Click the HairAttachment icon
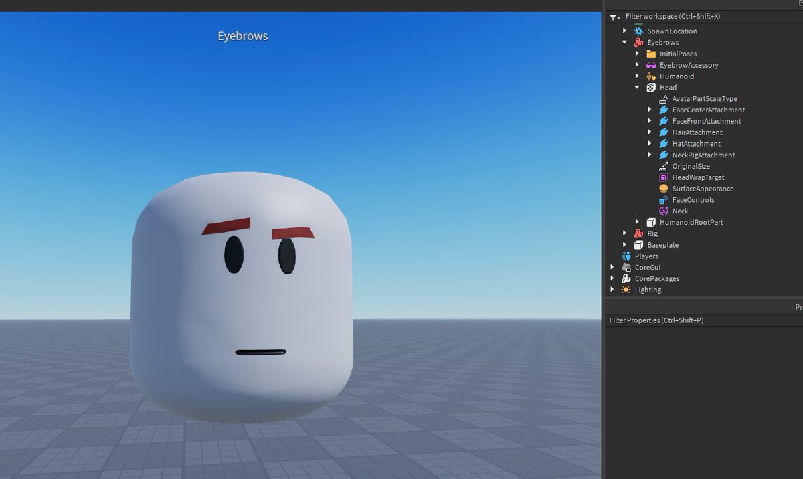Viewport: 803px width, 479px height. (x=664, y=132)
